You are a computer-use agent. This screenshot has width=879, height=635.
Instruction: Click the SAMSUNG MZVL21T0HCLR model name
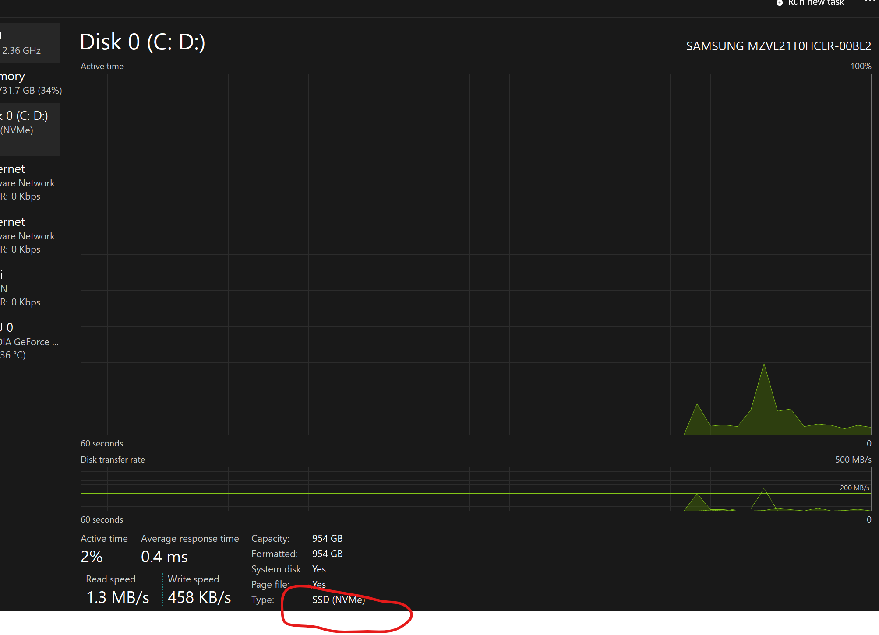[778, 46]
